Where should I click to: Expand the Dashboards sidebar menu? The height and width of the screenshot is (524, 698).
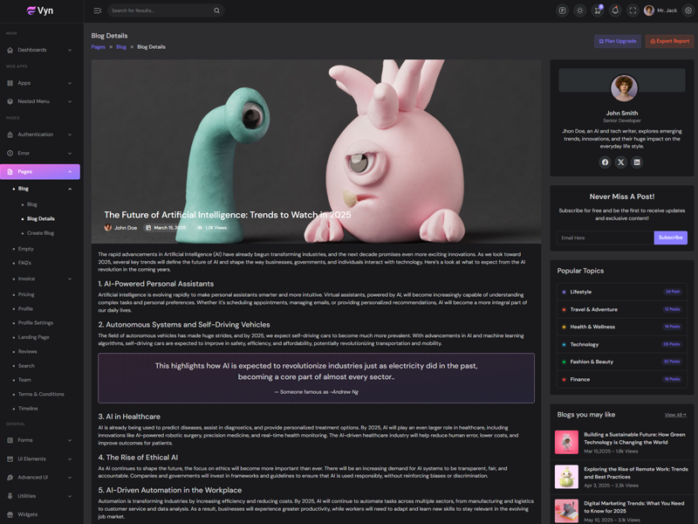[x=40, y=50]
